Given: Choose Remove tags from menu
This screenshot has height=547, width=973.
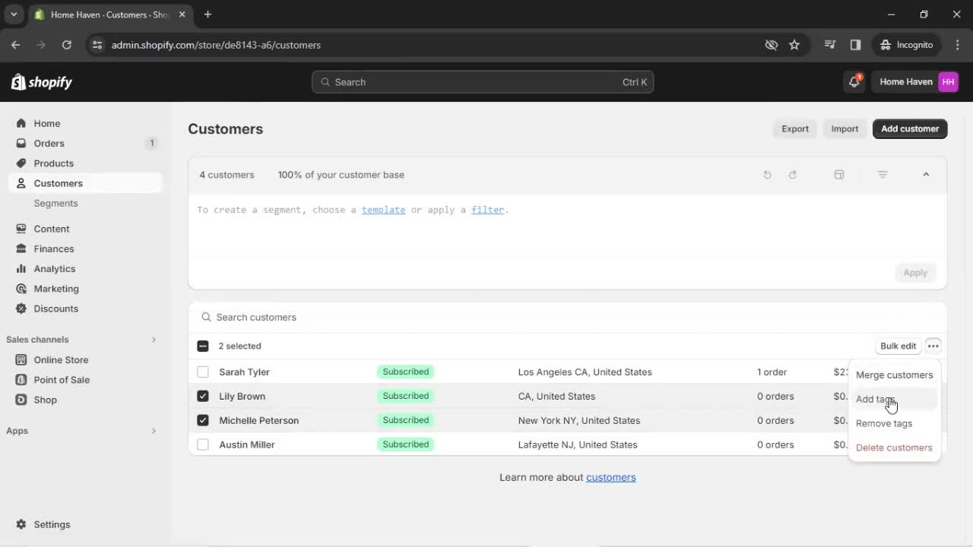Looking at the screenshot, I should pyautogui.click(x=894, y=423).
